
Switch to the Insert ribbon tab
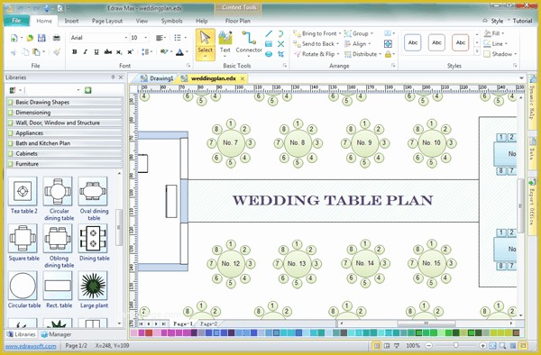(71, 21)
